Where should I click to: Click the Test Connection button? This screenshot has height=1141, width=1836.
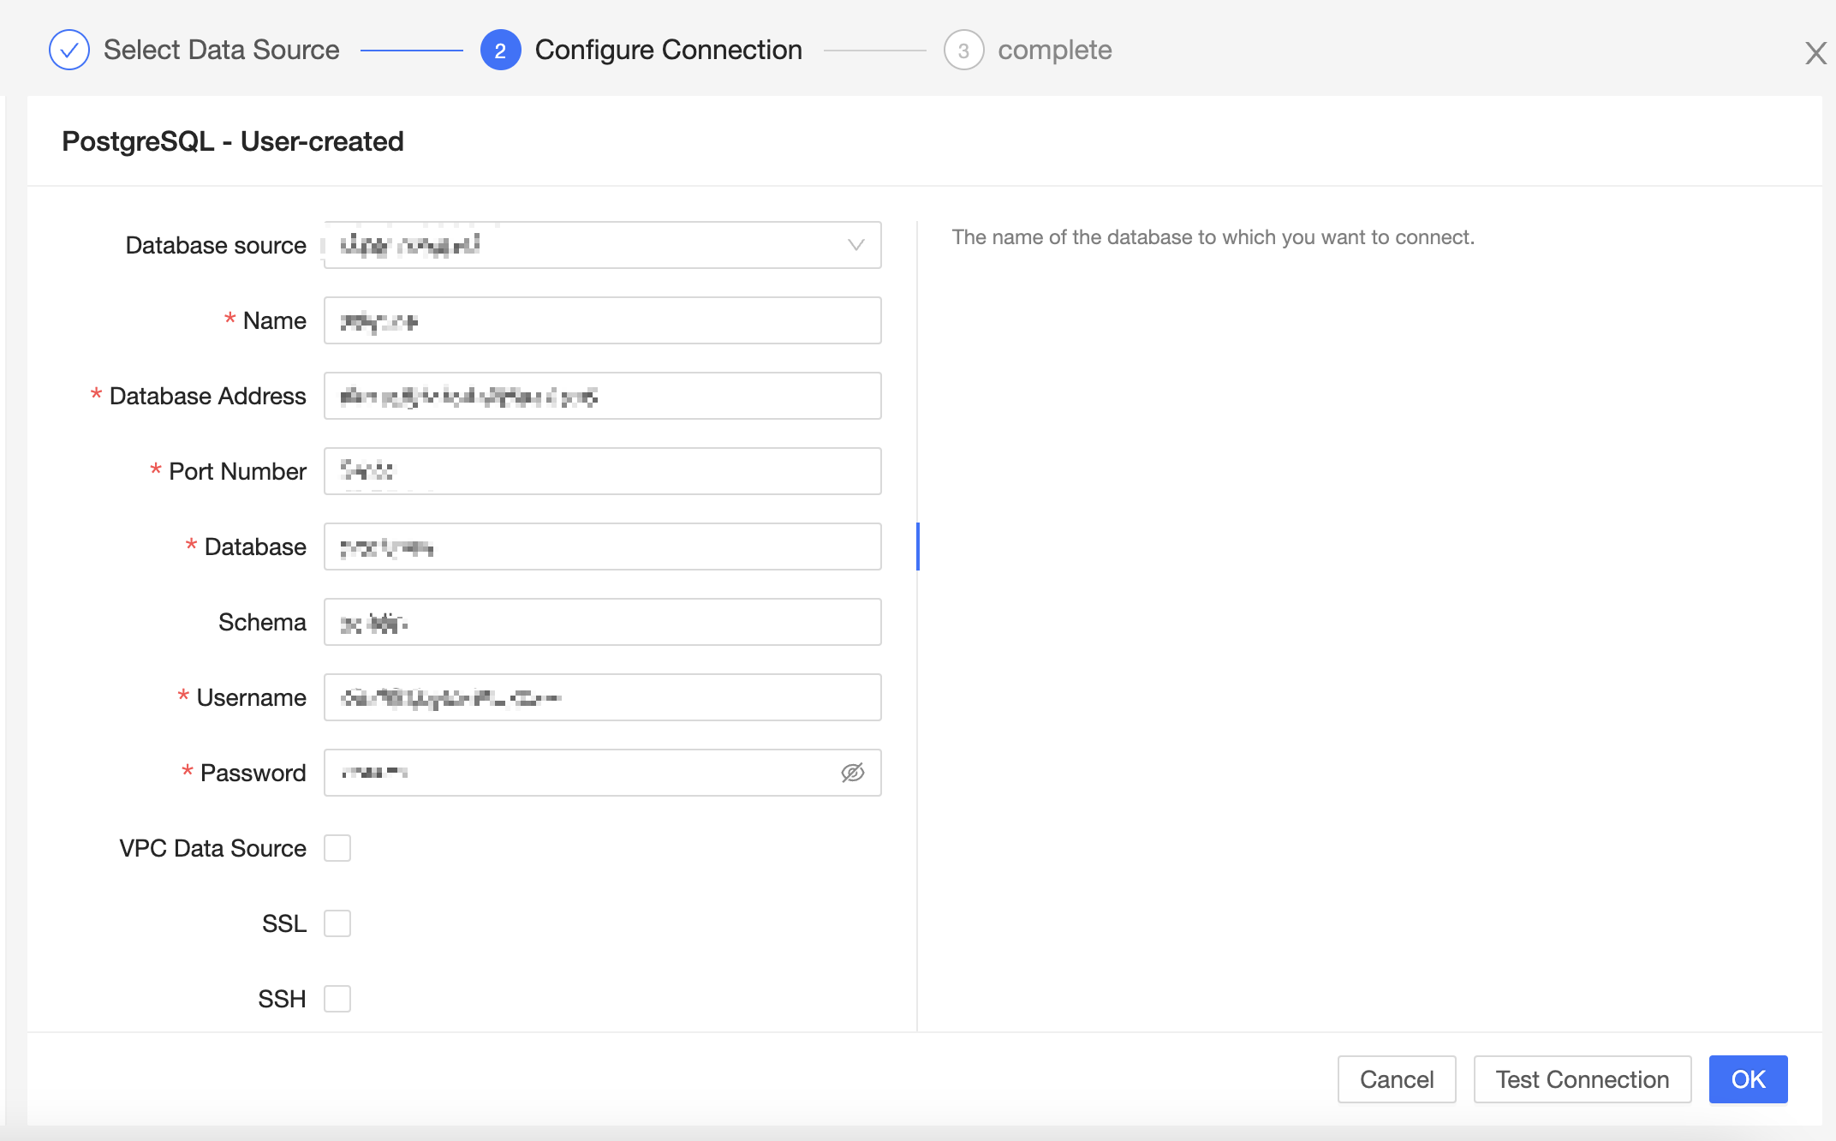coord(1583,1079)
